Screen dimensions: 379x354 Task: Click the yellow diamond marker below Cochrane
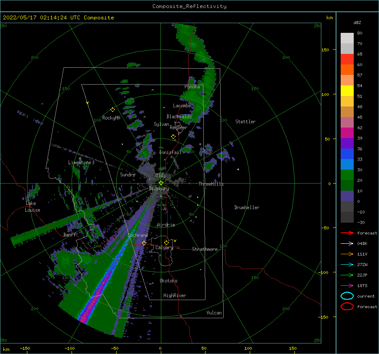coord(144,243)
